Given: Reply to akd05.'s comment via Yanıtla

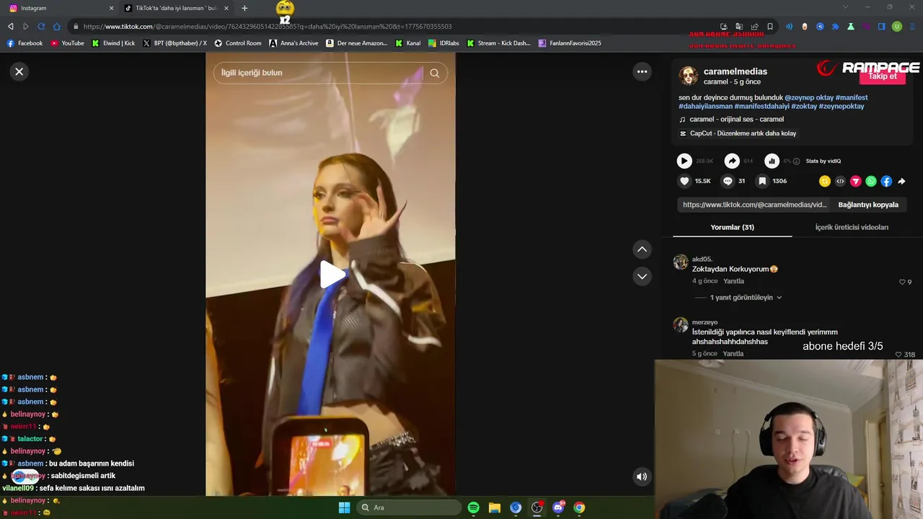Looking at the screenshot, I should coord(733,281).
